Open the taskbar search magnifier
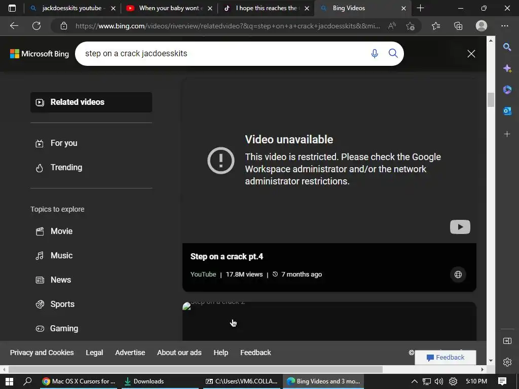519x389 pixels. [x=27, y=381]
